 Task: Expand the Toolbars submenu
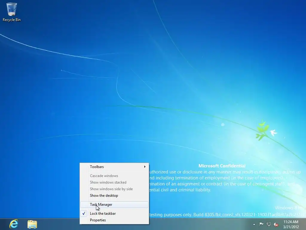point(114,167)
